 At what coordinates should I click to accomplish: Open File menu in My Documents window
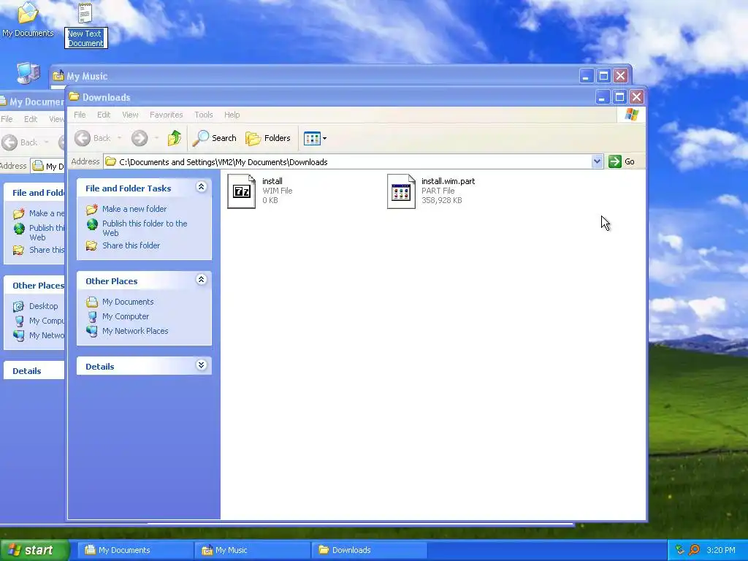pos(7,119)
